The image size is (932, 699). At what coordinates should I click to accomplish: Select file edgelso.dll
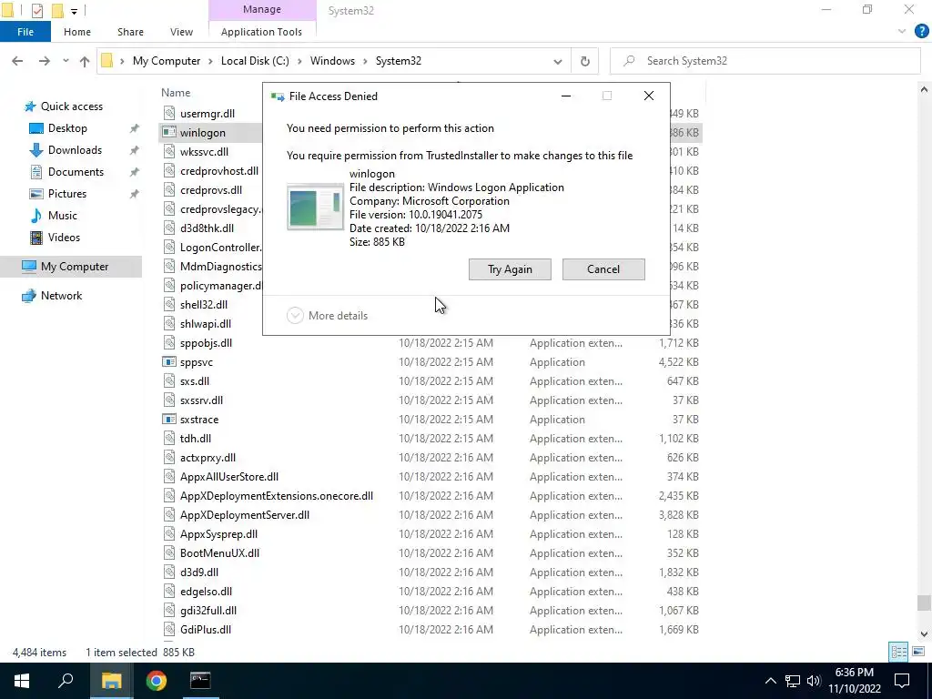point(206,592)
